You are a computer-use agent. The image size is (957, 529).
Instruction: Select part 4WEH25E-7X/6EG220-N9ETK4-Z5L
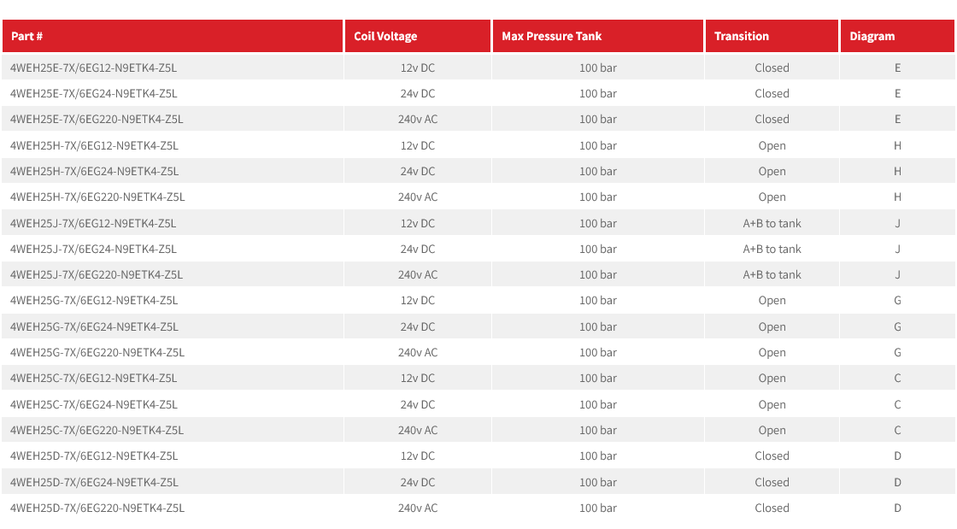tap(97, 119)
